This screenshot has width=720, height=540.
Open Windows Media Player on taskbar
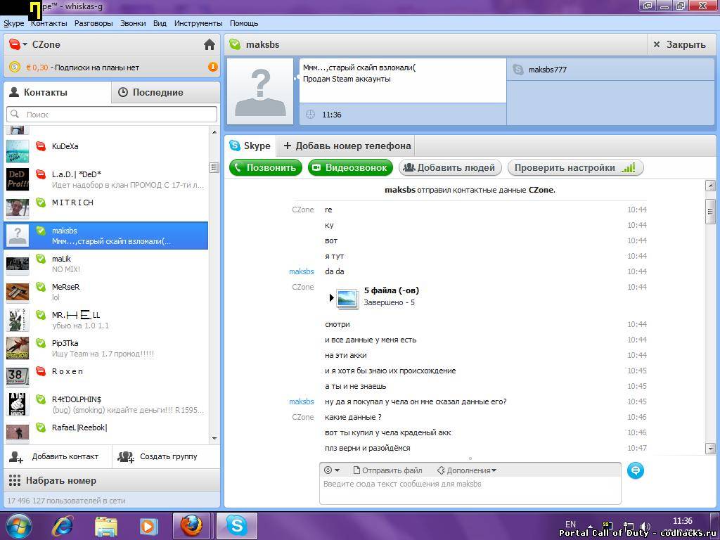(148, 526)
